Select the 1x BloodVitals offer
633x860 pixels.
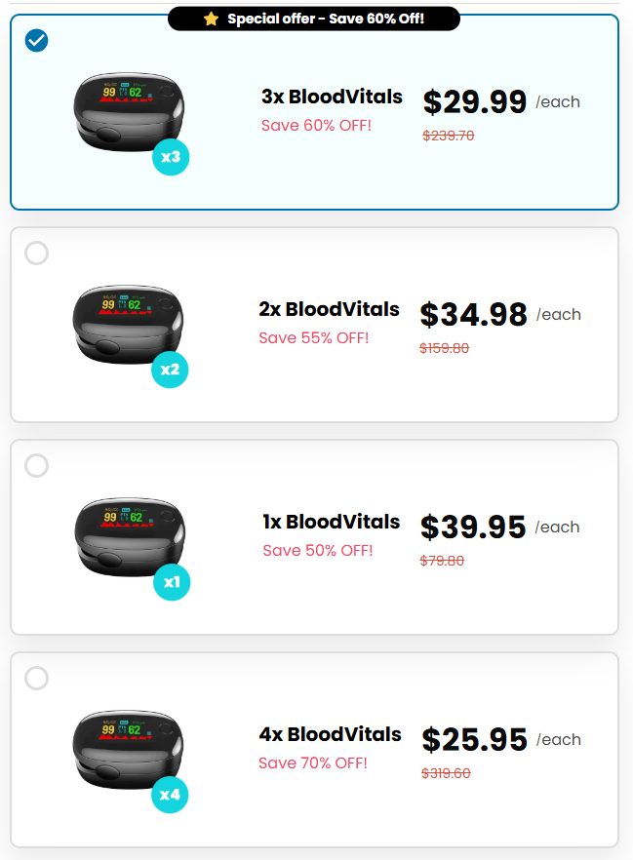point(36,465)
